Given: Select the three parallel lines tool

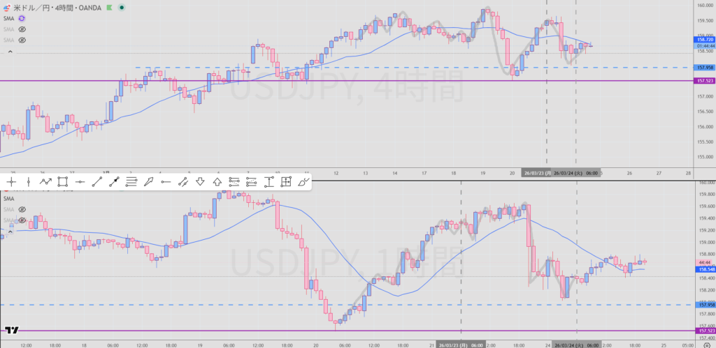Looking at the screenshot, I should (131, 182).
